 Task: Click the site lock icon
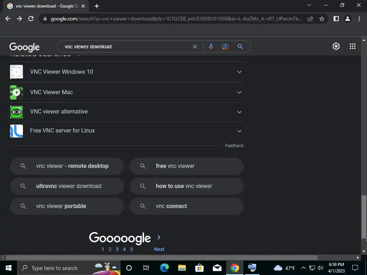click(45, 19)
